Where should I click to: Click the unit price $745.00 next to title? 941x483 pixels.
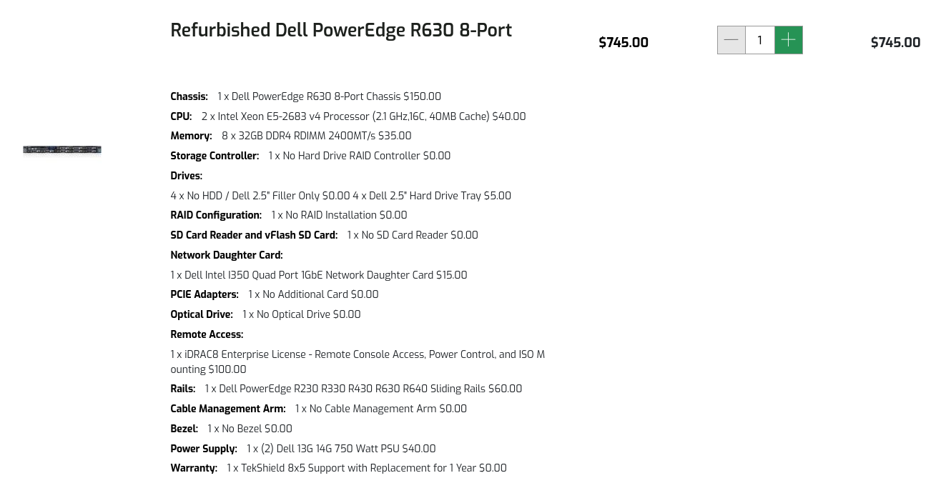(624, 43)
